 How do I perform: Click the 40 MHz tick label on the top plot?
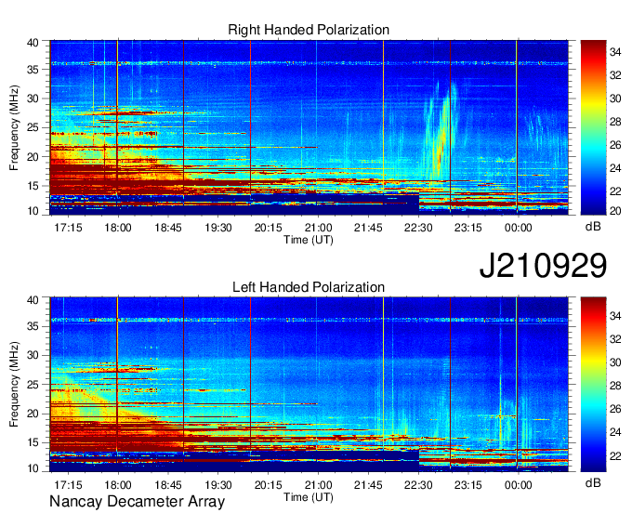(x=33, y=43)
